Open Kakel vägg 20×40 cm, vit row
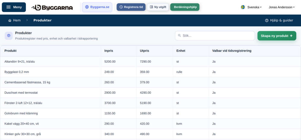This screenshot has width=301, height=140. point(150,124)
